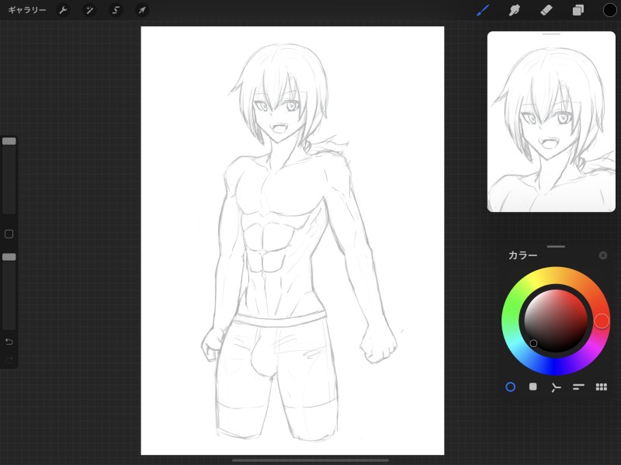Image resolution: width=621 pixels, height=465 pixels.
Task: Undo the last stroke
Action: 9,342
